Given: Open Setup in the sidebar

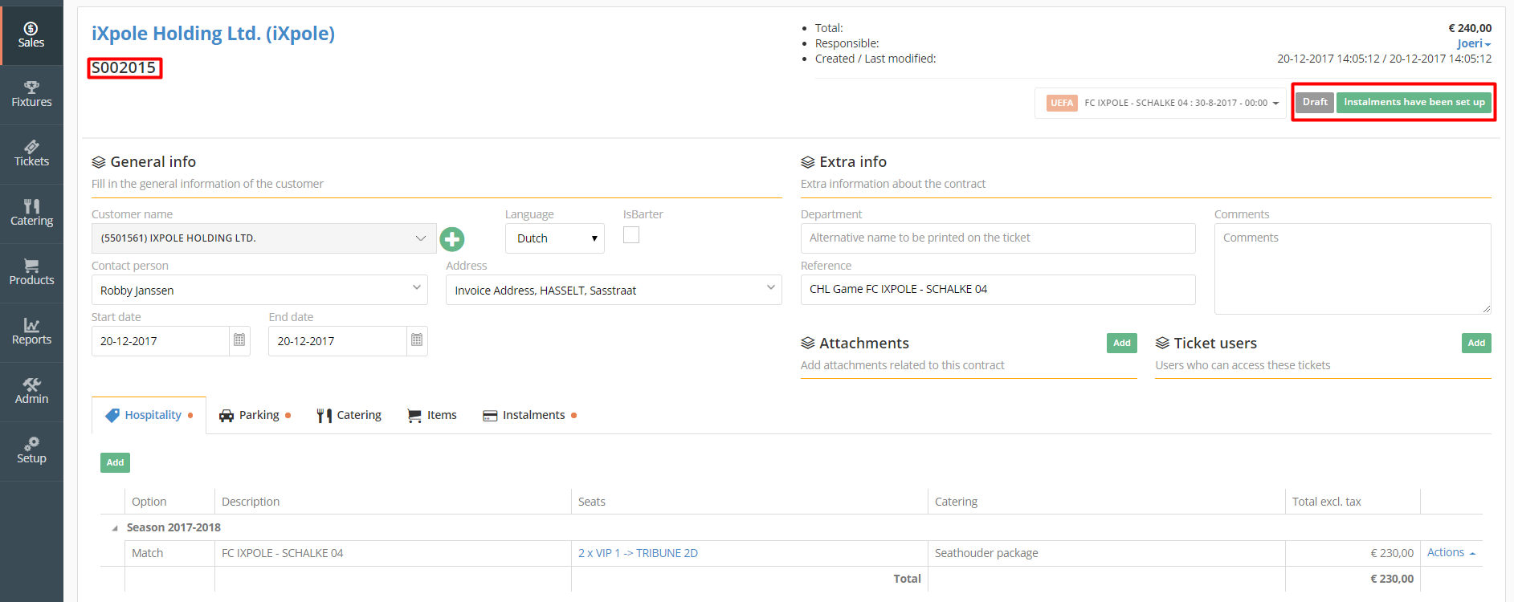Looking at the screenshot, I should point(31,451).
